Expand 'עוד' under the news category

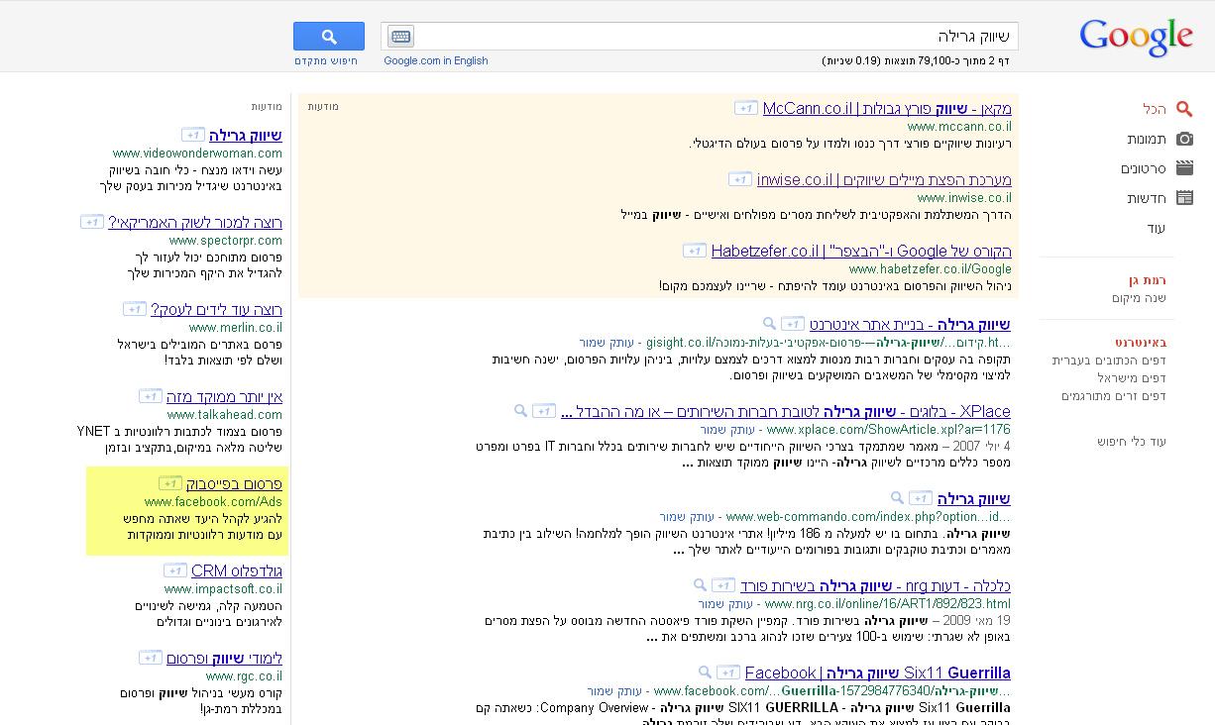point(1156,228)
